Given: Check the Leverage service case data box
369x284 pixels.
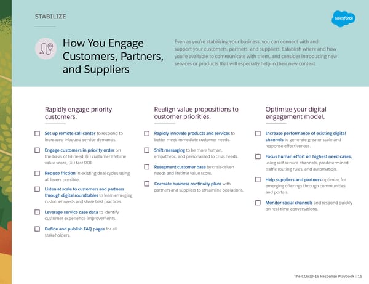Looking at the screenshot, I should point(38,212).
